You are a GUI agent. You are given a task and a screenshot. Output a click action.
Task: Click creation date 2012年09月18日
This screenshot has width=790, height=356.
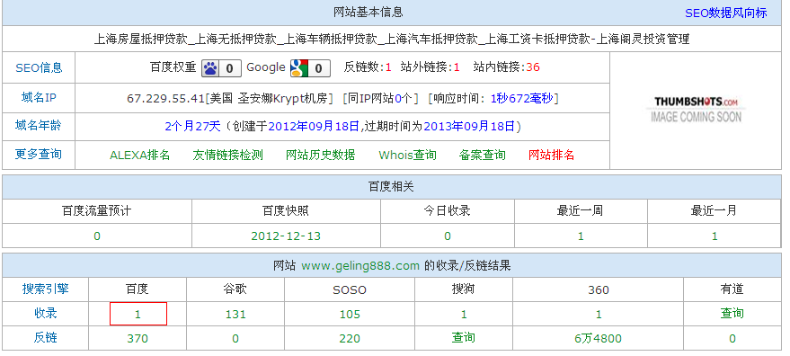314,126
